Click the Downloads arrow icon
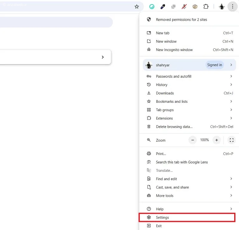Screen dimensions: 239x230 [149, 93]
